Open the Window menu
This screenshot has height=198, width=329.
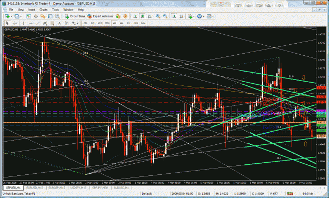point(68,9)
